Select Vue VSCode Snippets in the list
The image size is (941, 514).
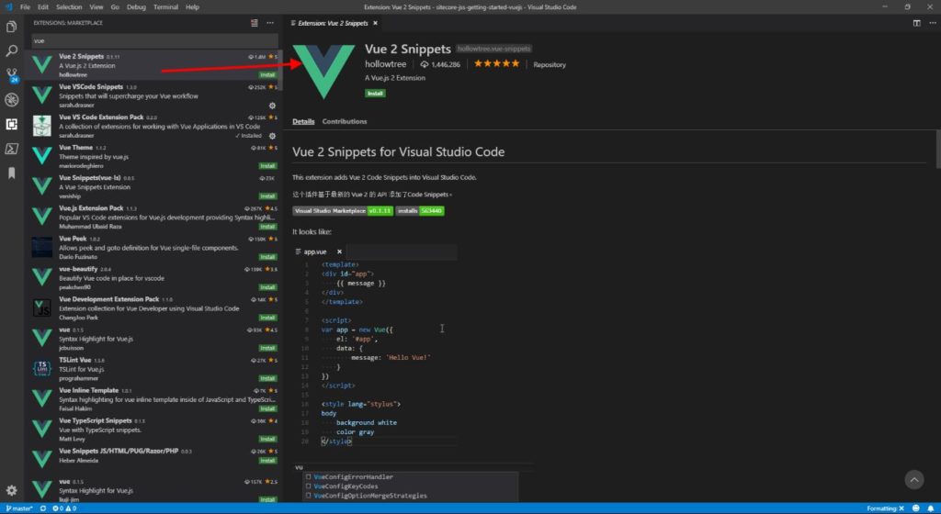coord(153,95)
